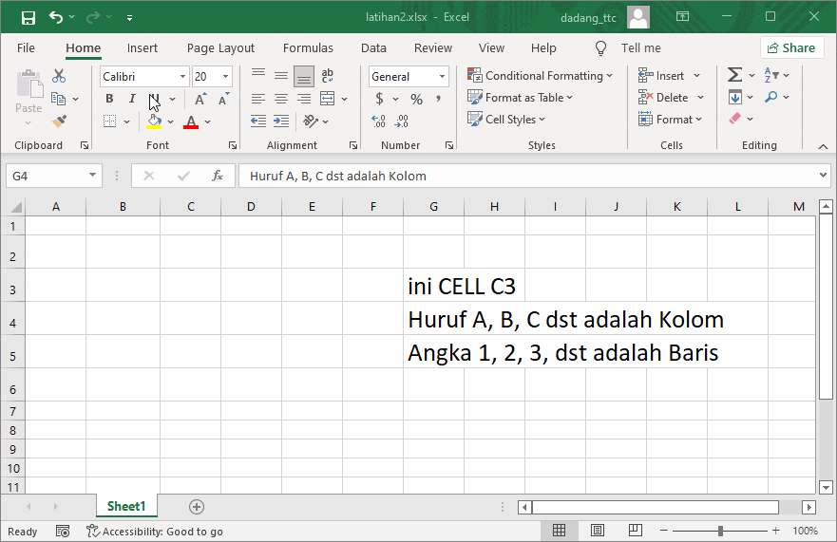This screenshot has width=837, height=542.
Task: Click the Share button
Action: 791,48
